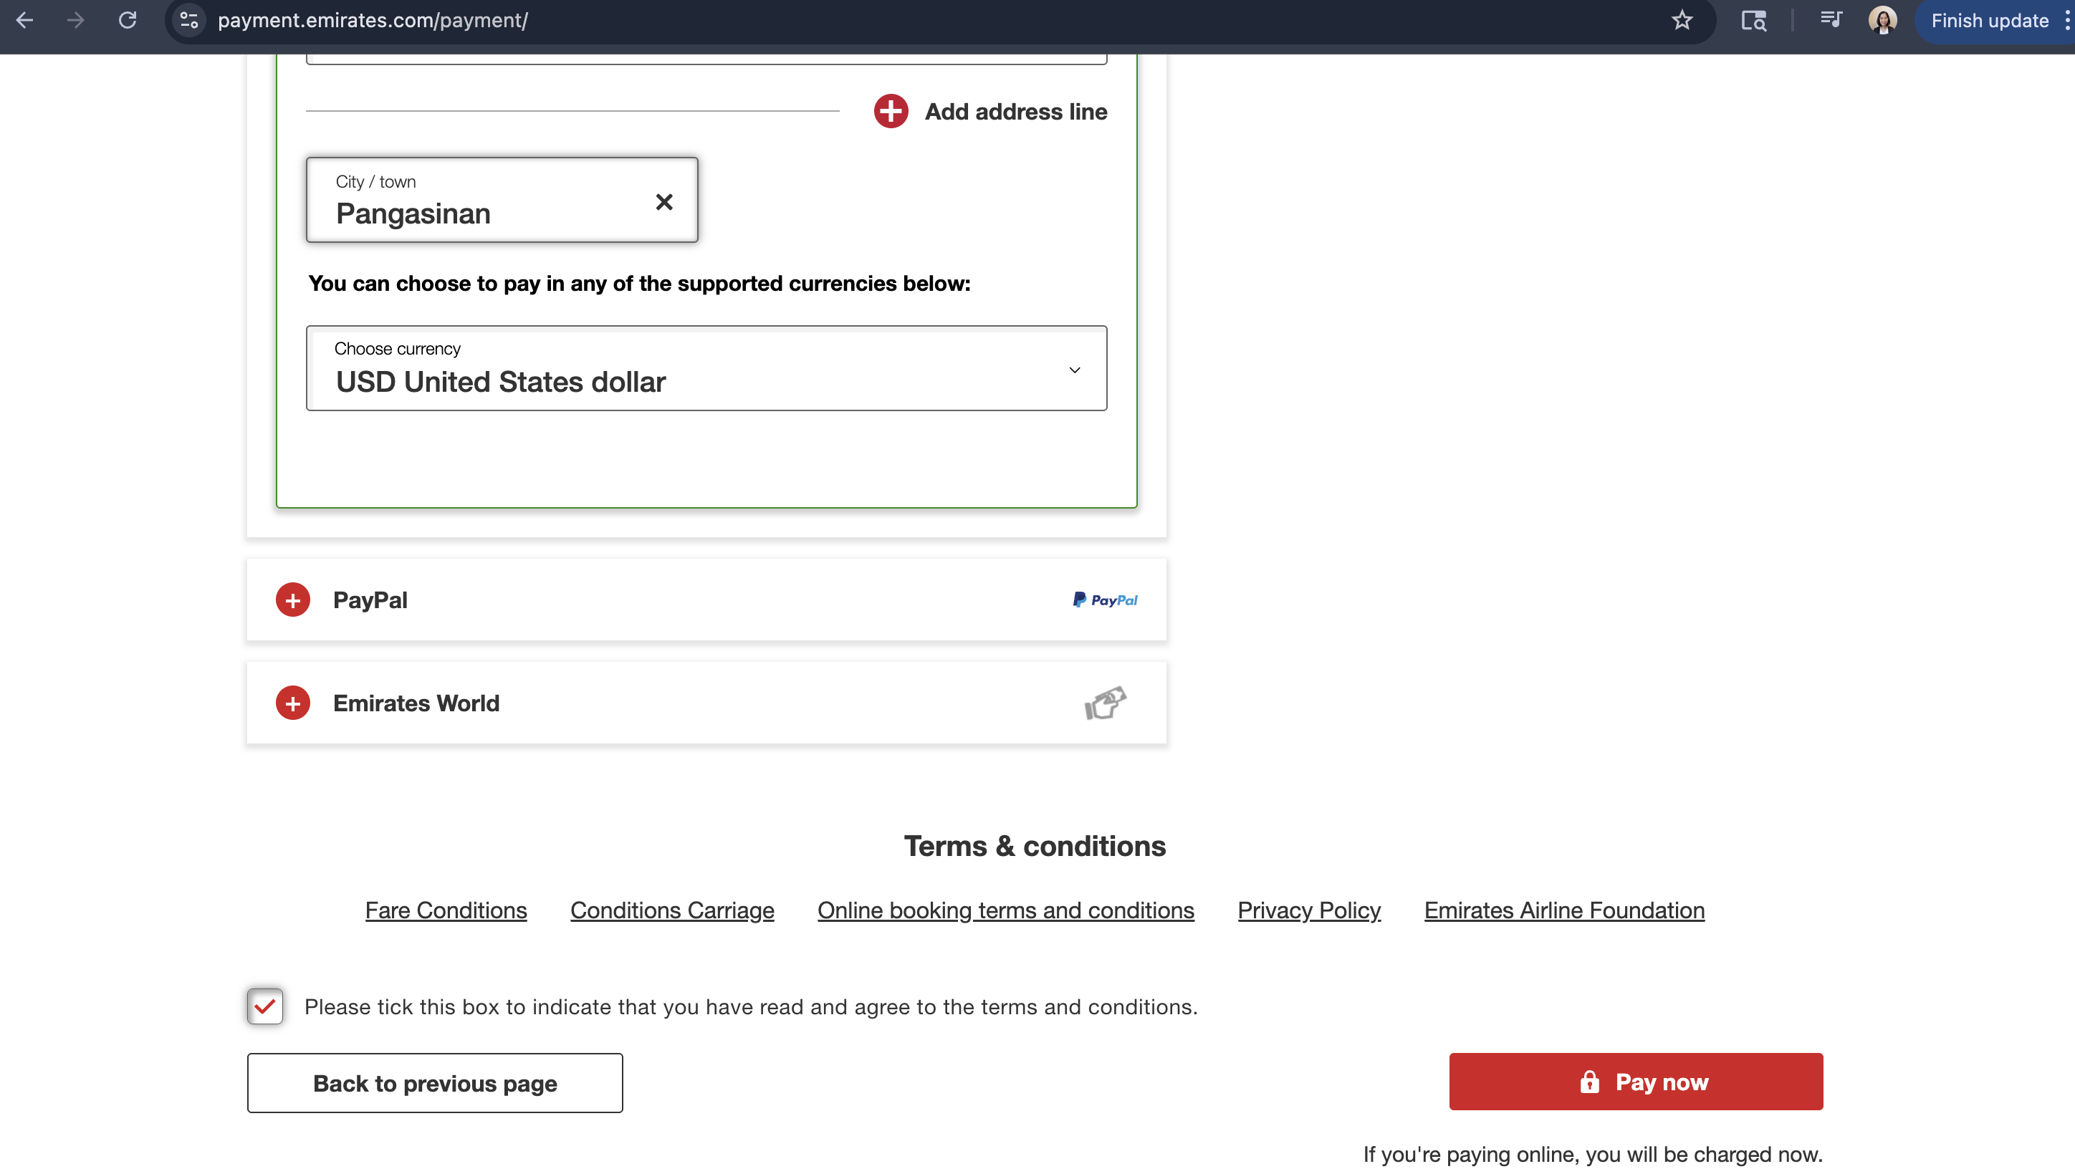Clear the City / town field with X
Image resolution: width=2075 pixels, height=1169 pixels.
click(x=663, y=201)
